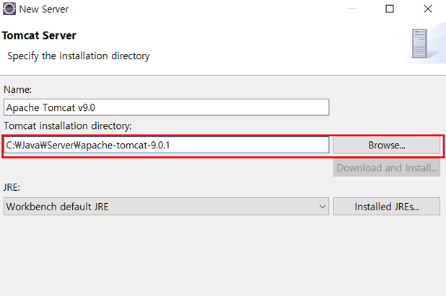Screen dimensions: 446x296
Task: Click the 'Tomcat installation directory:' label
Action: tap(68, 126)
